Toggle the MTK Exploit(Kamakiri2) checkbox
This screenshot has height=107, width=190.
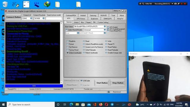tap(108, 29)
